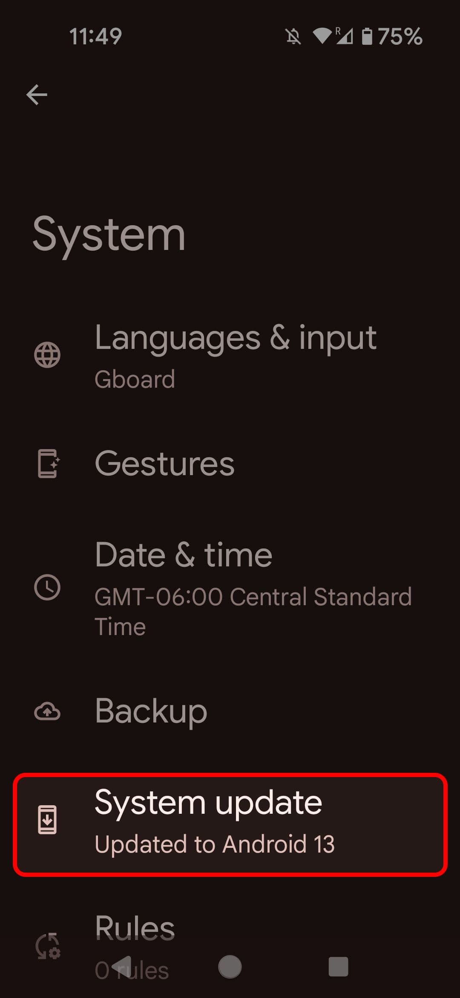Tap the globe icon for Languages

[47, 355]
